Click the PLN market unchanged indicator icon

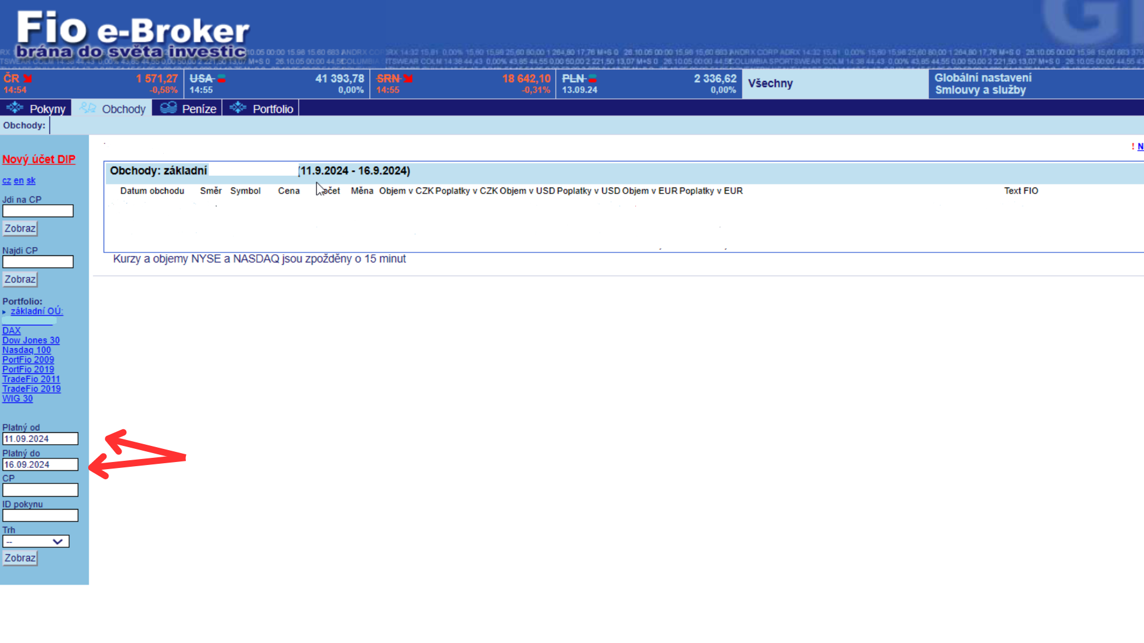point(592,79)
